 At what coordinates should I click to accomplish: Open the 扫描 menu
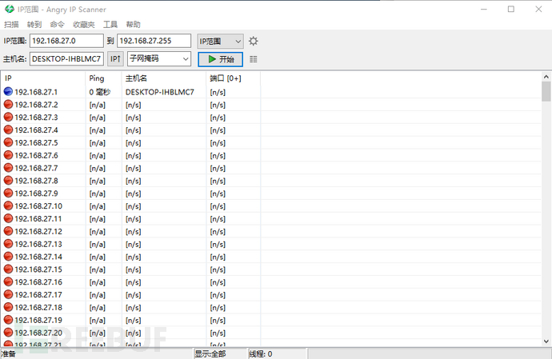pos(11,24)
